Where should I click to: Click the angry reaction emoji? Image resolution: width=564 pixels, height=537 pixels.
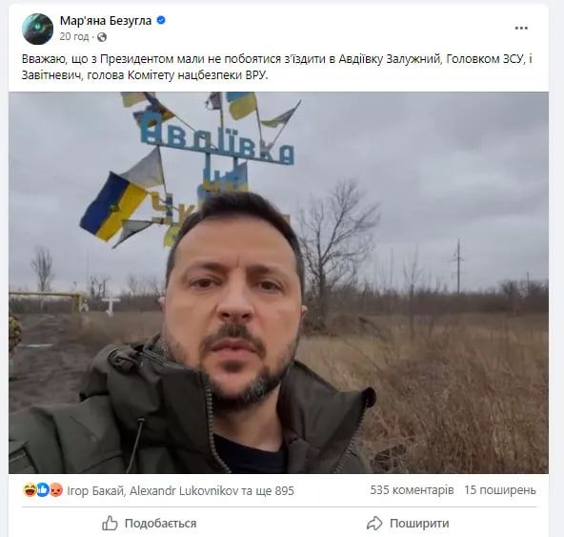tap(56, 490)
